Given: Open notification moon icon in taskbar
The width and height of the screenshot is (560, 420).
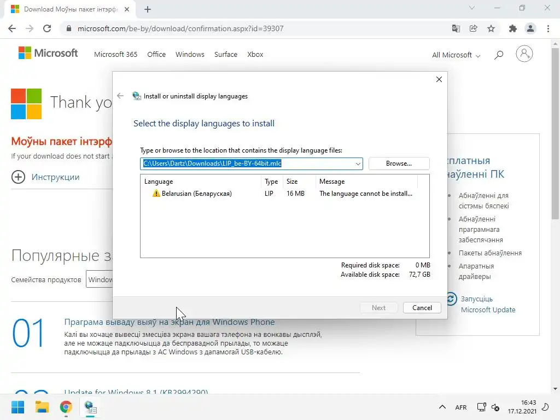Looking at the screenshot, I should click(x=545, y=407).
